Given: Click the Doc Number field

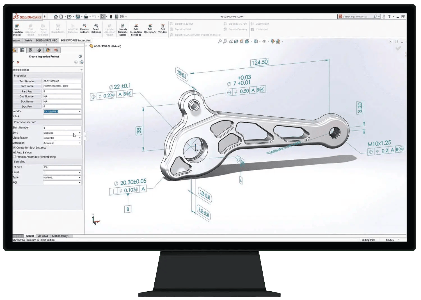Looking at the screenshot, I should point(62,96).
